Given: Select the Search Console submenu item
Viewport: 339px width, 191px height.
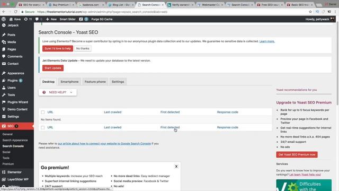Looking at the screenshot, I should click(13, 146).
